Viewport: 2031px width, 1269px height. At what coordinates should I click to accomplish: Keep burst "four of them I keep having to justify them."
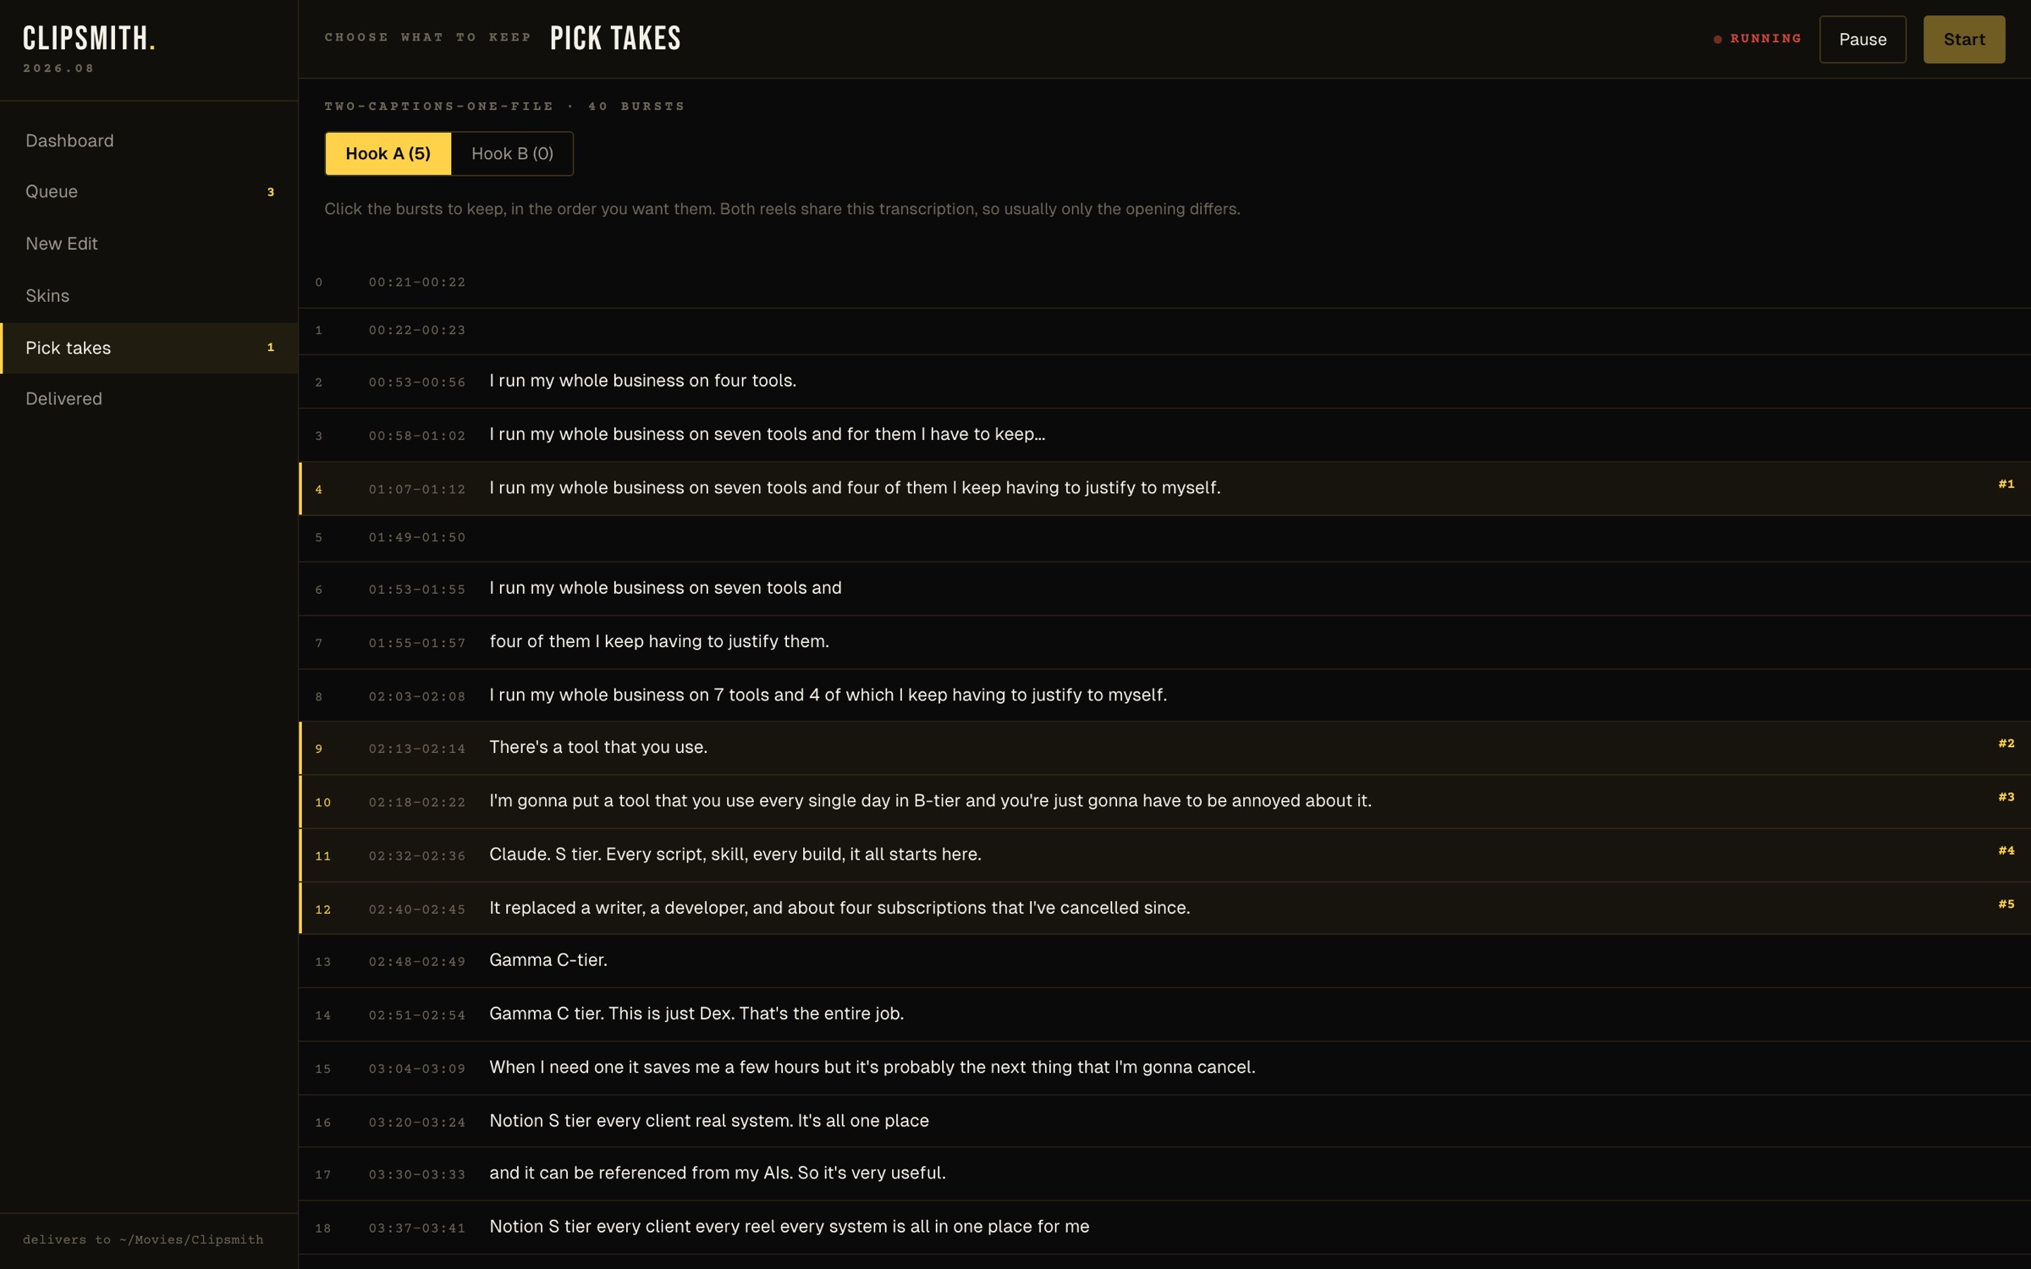click(1164, 642)
